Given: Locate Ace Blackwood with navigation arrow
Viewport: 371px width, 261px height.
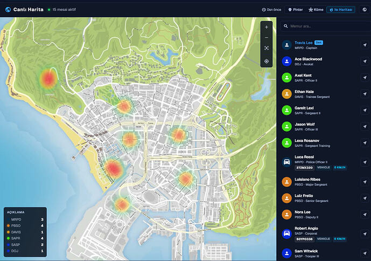Looking at the screenshot, I should tap(365, 61).
